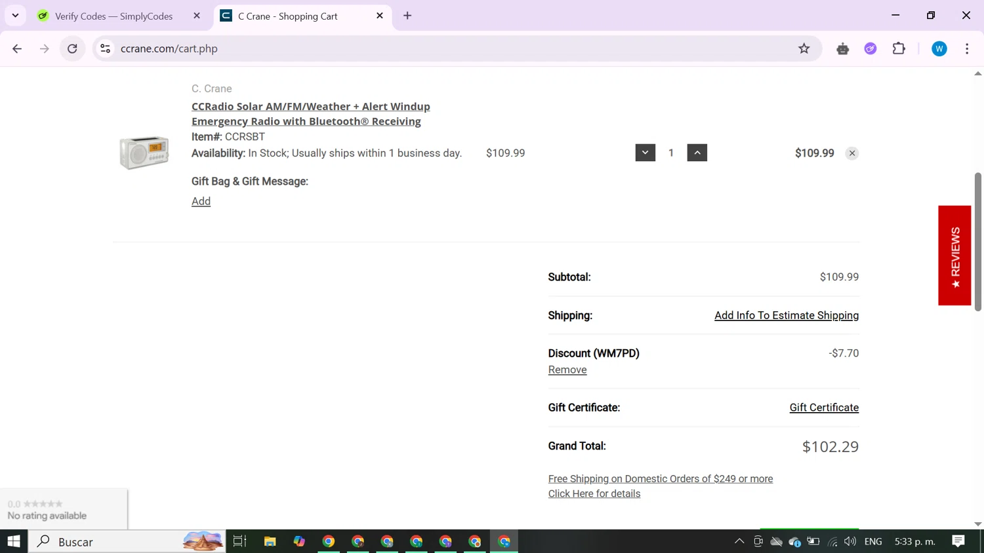Click the page vertical scrollbar thumb
The image size is (984, 553).
click(978, 242)
